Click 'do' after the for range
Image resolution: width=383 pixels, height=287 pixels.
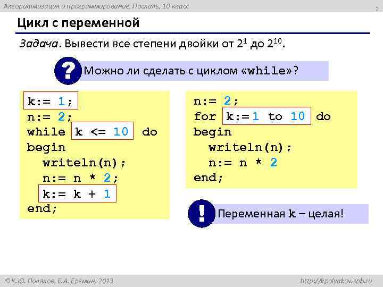323,116
